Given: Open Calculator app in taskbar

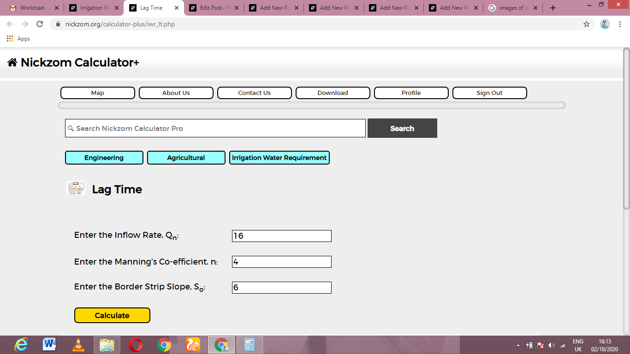Looking at the screenshot, I should click(x=250, y=345).
